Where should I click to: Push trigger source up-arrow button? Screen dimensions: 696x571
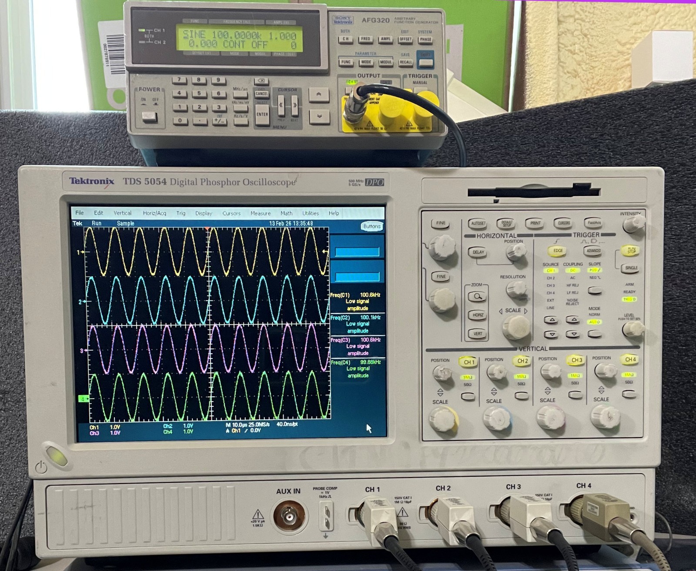point(552,320)
